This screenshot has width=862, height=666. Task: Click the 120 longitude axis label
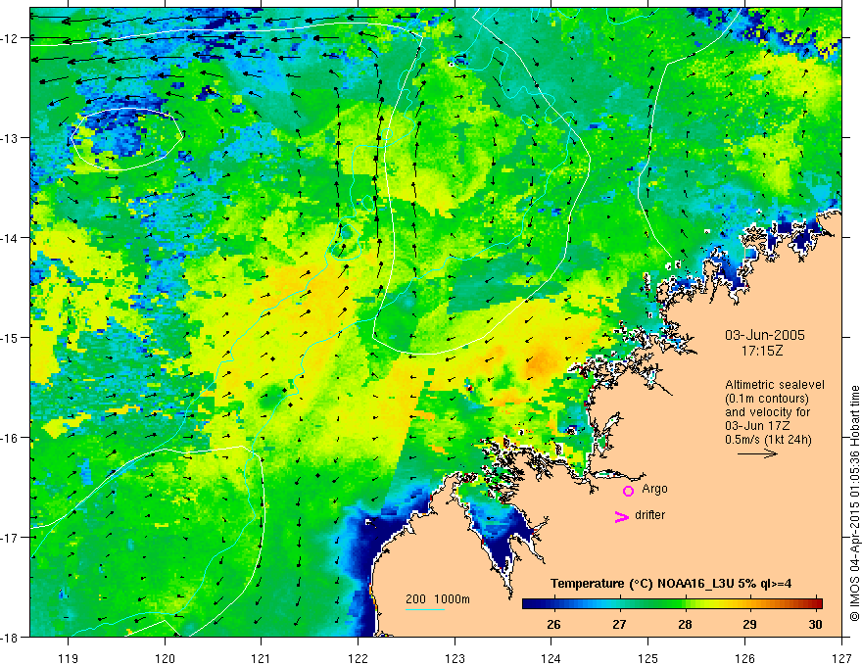click(x=165, y=658)
